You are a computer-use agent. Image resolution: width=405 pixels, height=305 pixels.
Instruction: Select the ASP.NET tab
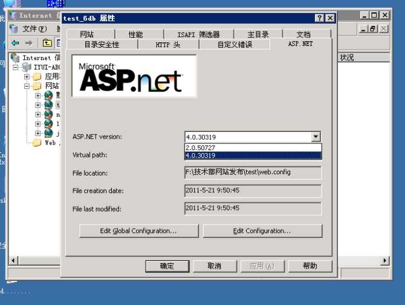point(300,44)
